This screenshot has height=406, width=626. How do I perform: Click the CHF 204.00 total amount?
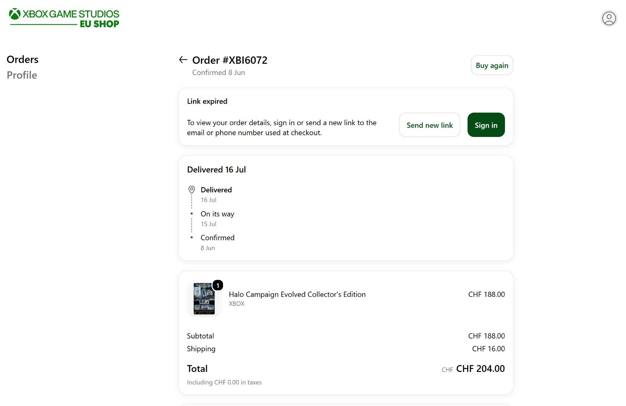(x=480, y=369)
